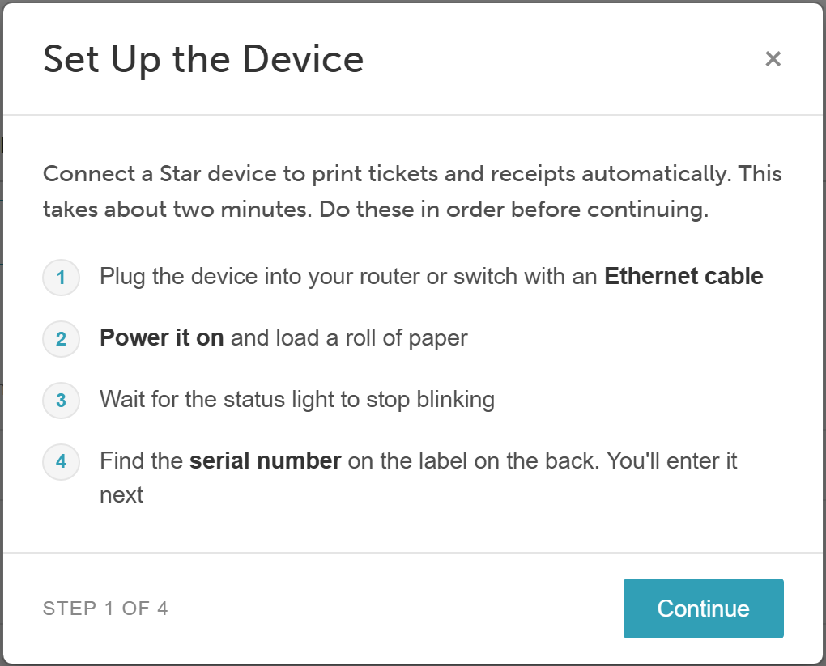
Task: Select the number 3 step circle
Action: point(61,400)
